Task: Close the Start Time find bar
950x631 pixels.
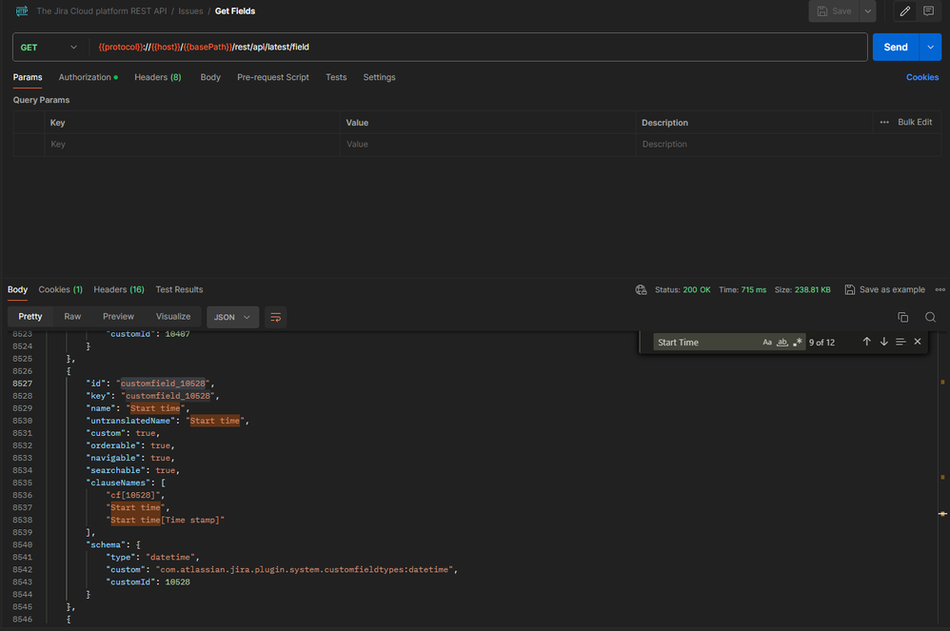Action: 918,342
